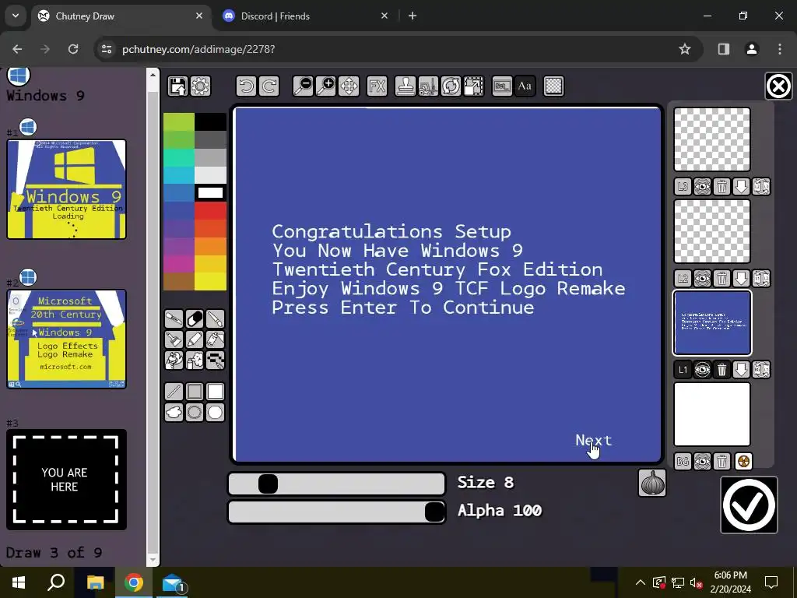Toggle visibility of layer L3
This screenshot has width=797, height=598.
[x=703, y=187]
